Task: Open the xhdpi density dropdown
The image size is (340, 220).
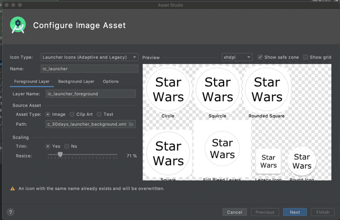Action: point(237,57)
